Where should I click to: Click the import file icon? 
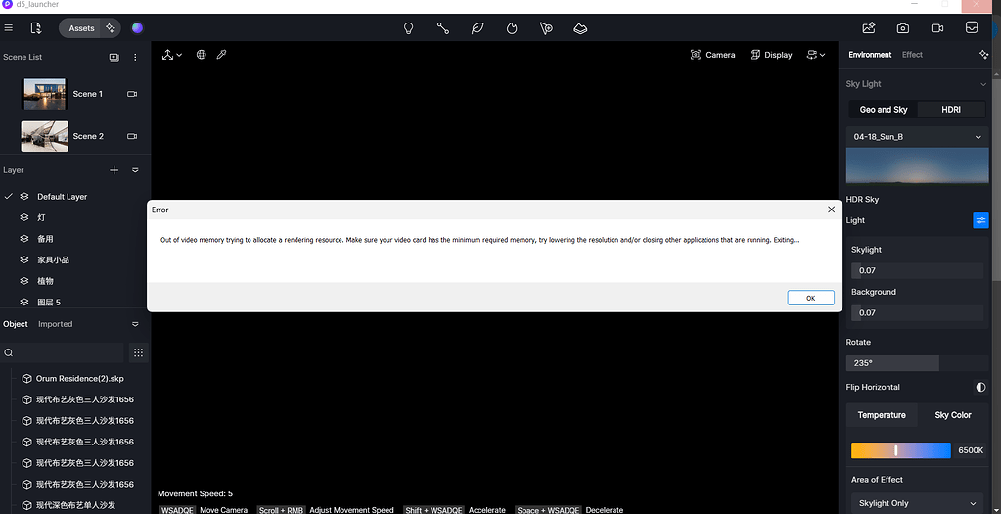click(x=36, y=28)
